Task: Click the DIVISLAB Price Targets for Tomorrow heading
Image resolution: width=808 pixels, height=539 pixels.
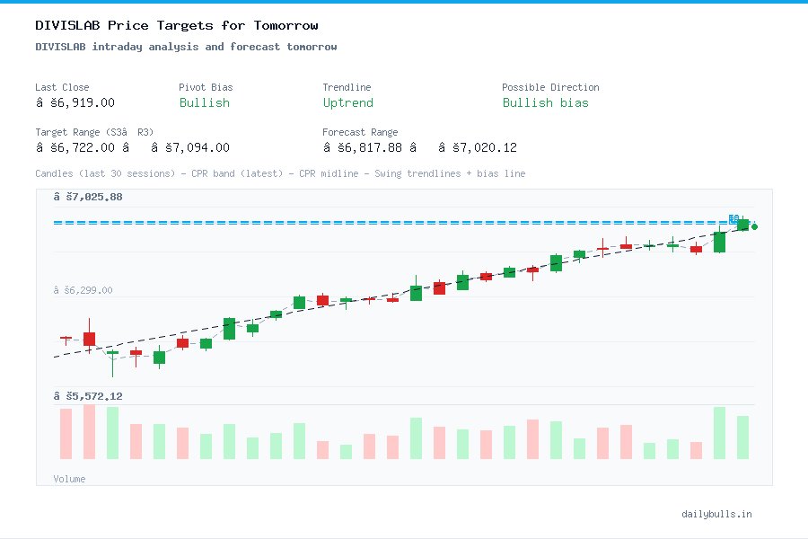Action: click(x=177, y=25)
